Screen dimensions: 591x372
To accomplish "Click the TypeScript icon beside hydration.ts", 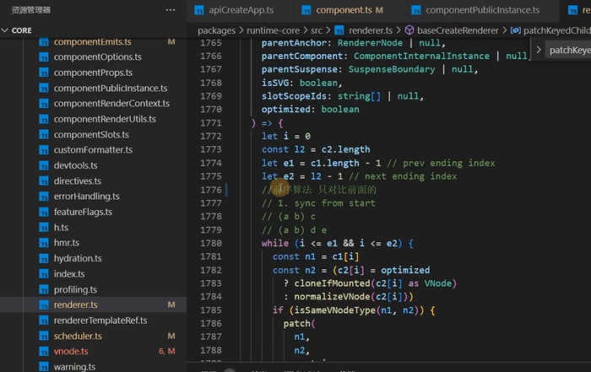I will point(44,259).
